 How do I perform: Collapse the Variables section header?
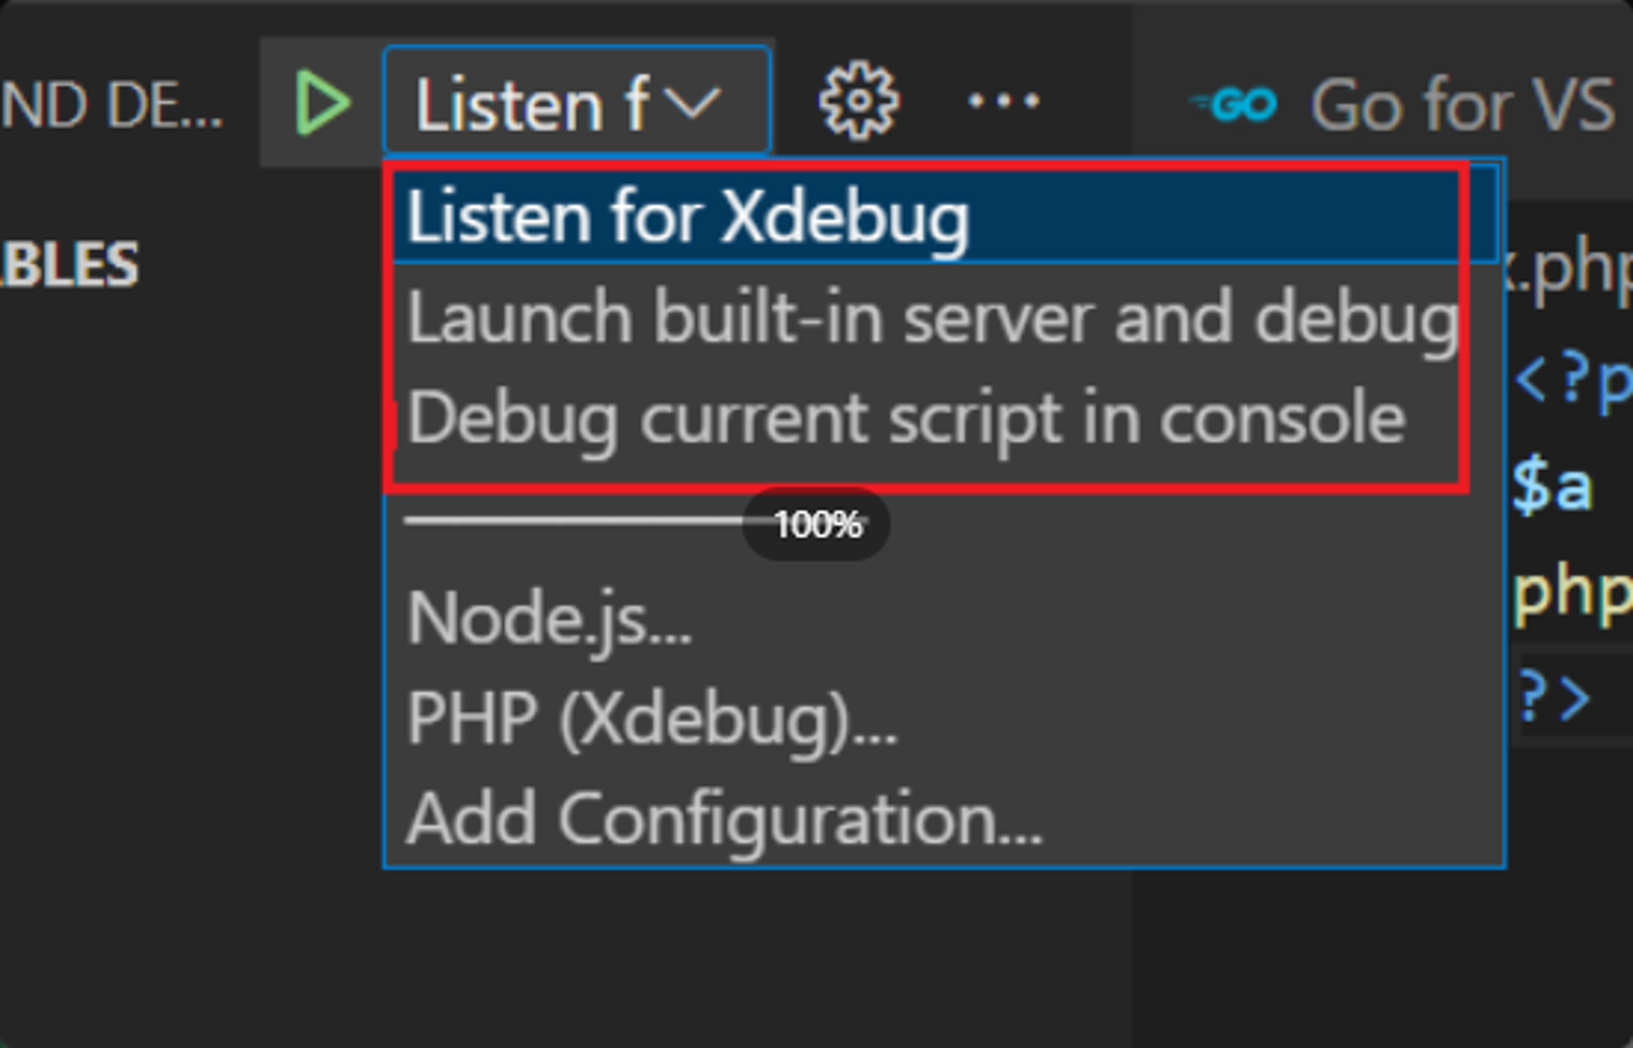[x=69, y=264]
